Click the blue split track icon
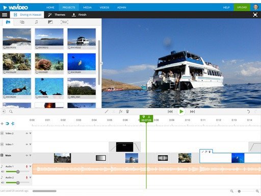Screen dimensions: 261x196 pos(13,124)
